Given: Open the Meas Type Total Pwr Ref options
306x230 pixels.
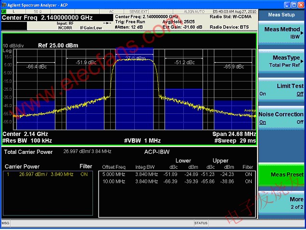Looking at the screenshot, I should coord(281,61).
